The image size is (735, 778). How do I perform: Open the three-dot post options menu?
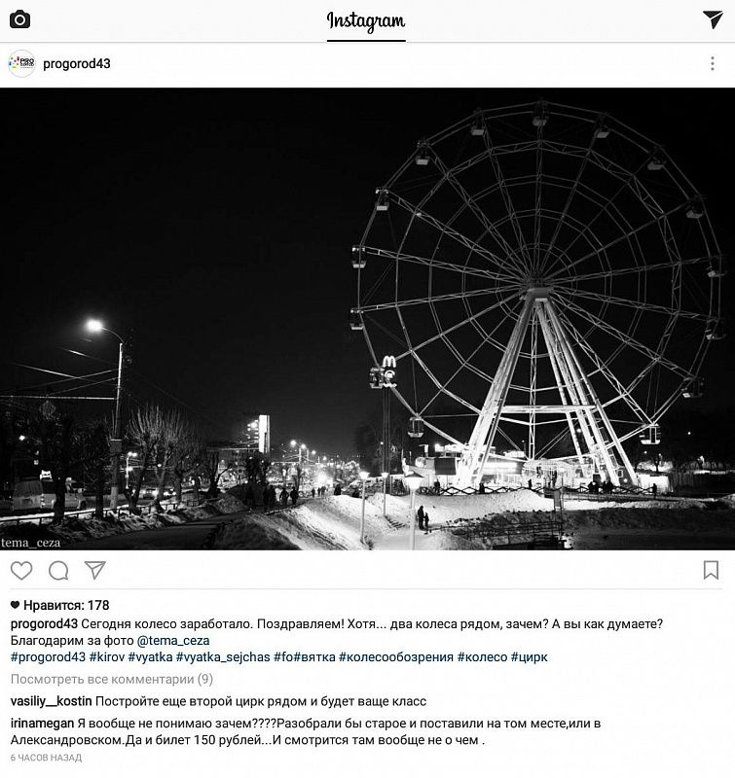point(713,63)
